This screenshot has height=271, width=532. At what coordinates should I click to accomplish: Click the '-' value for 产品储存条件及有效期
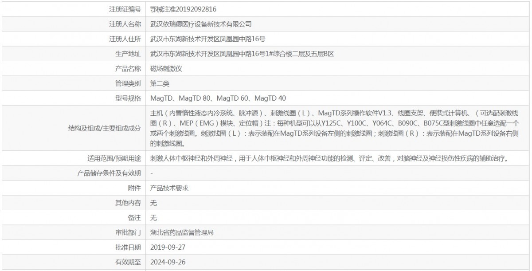[152, 173]
